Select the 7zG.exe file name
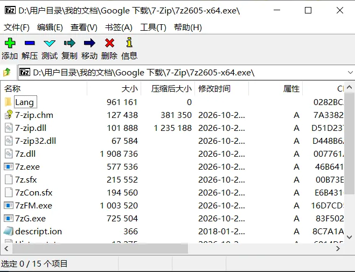This screenshot has width=355, height=272. (x=30, y=218)
